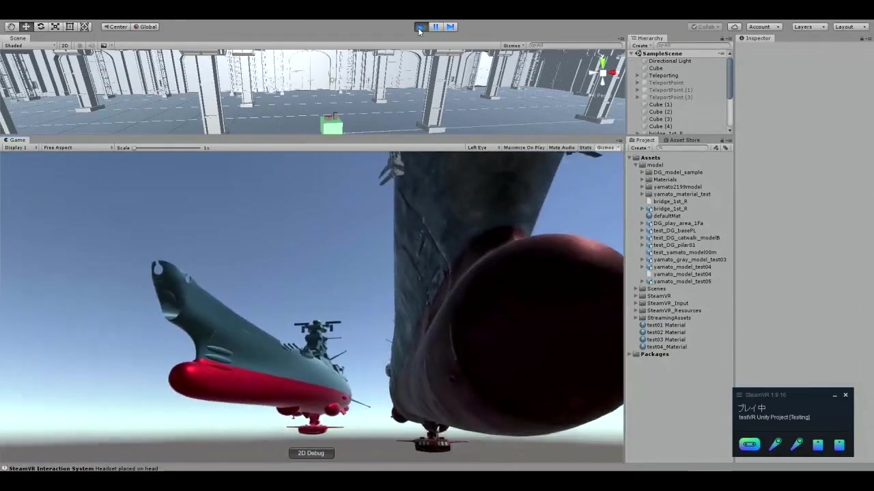Switch to the Inspector tab
874x491 pixels.
755,38
